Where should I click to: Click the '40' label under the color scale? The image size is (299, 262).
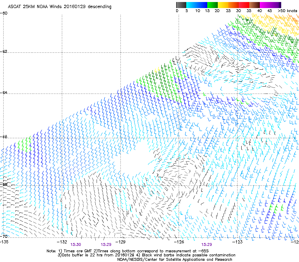[x=259, y=10]
